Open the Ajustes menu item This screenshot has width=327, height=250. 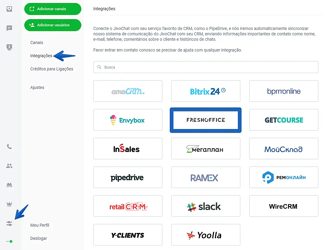click(x=37, y=87)
